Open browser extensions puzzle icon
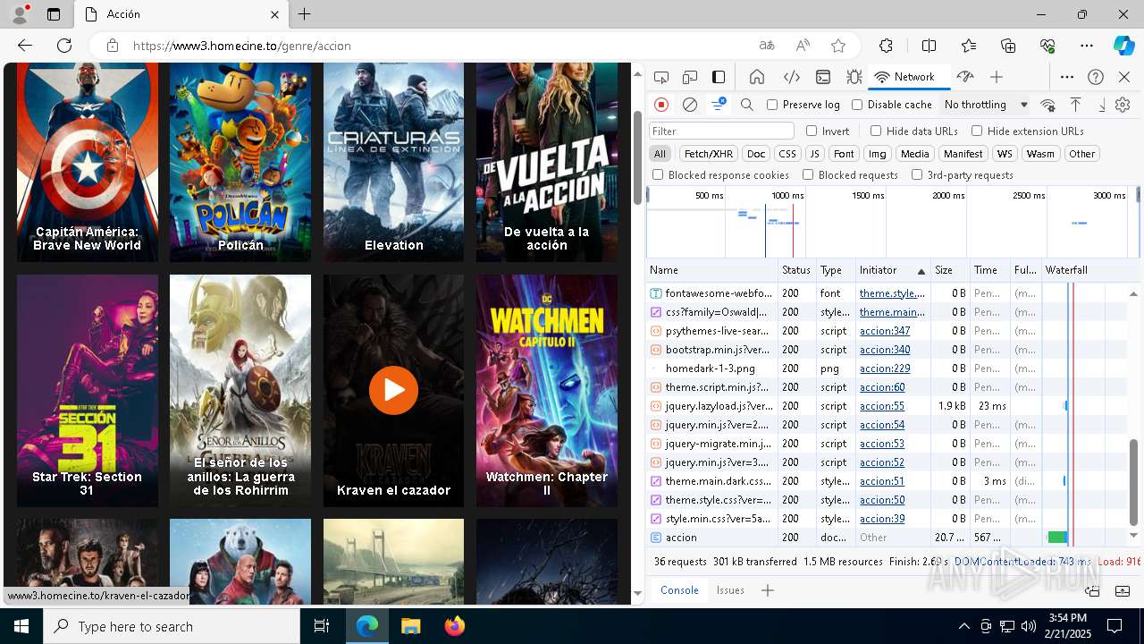Image resolution: width=1144 pixels, height=644 pixels. click(x=886, y=46)
